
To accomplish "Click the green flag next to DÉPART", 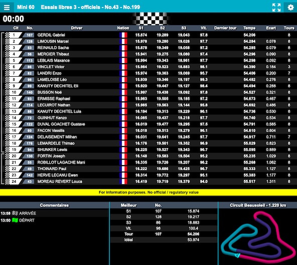I will [15, 220].
